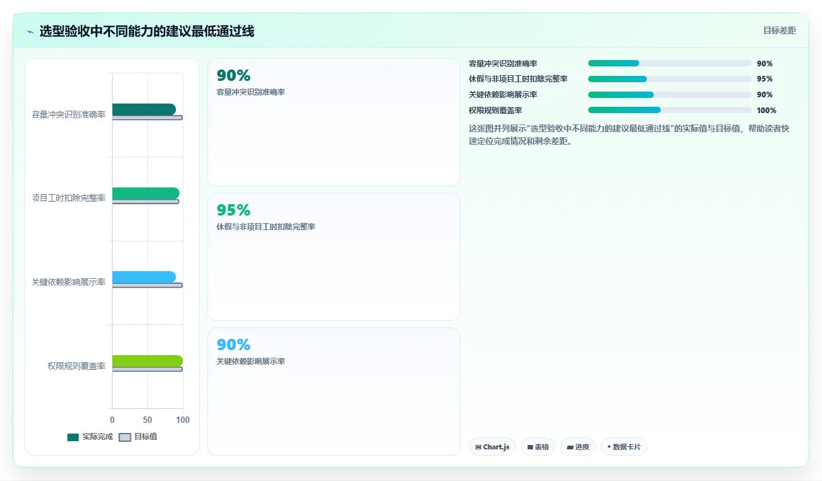The image size is (822, 481).
Task: Click the chart description paragraph text
Action: [x=629, y=135]
